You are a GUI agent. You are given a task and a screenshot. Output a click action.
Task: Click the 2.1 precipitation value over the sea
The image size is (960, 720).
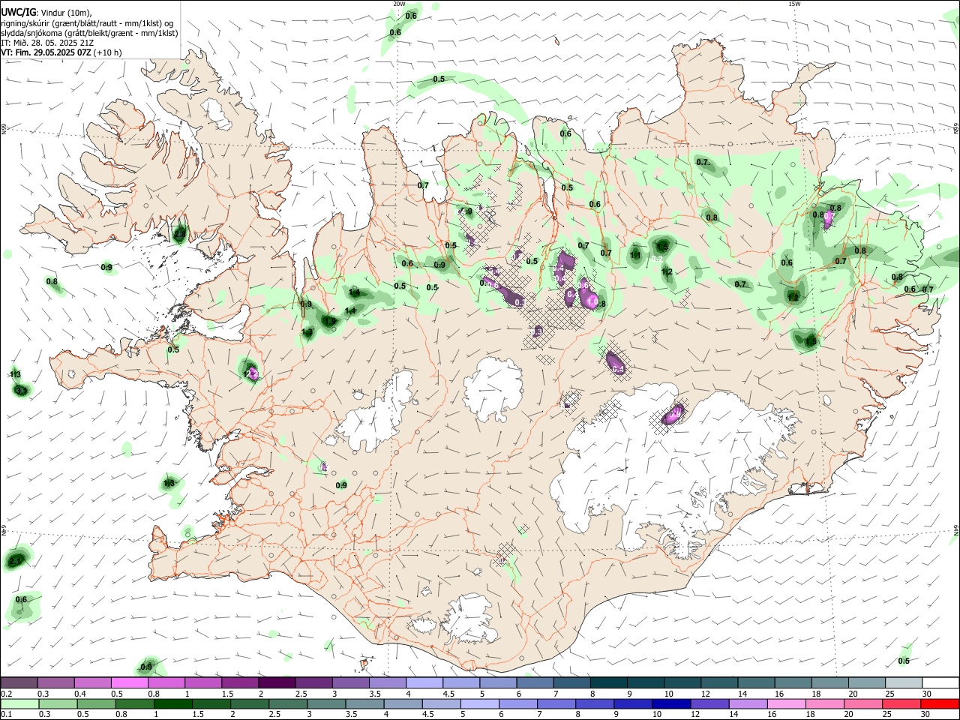[x=16, y=560]
